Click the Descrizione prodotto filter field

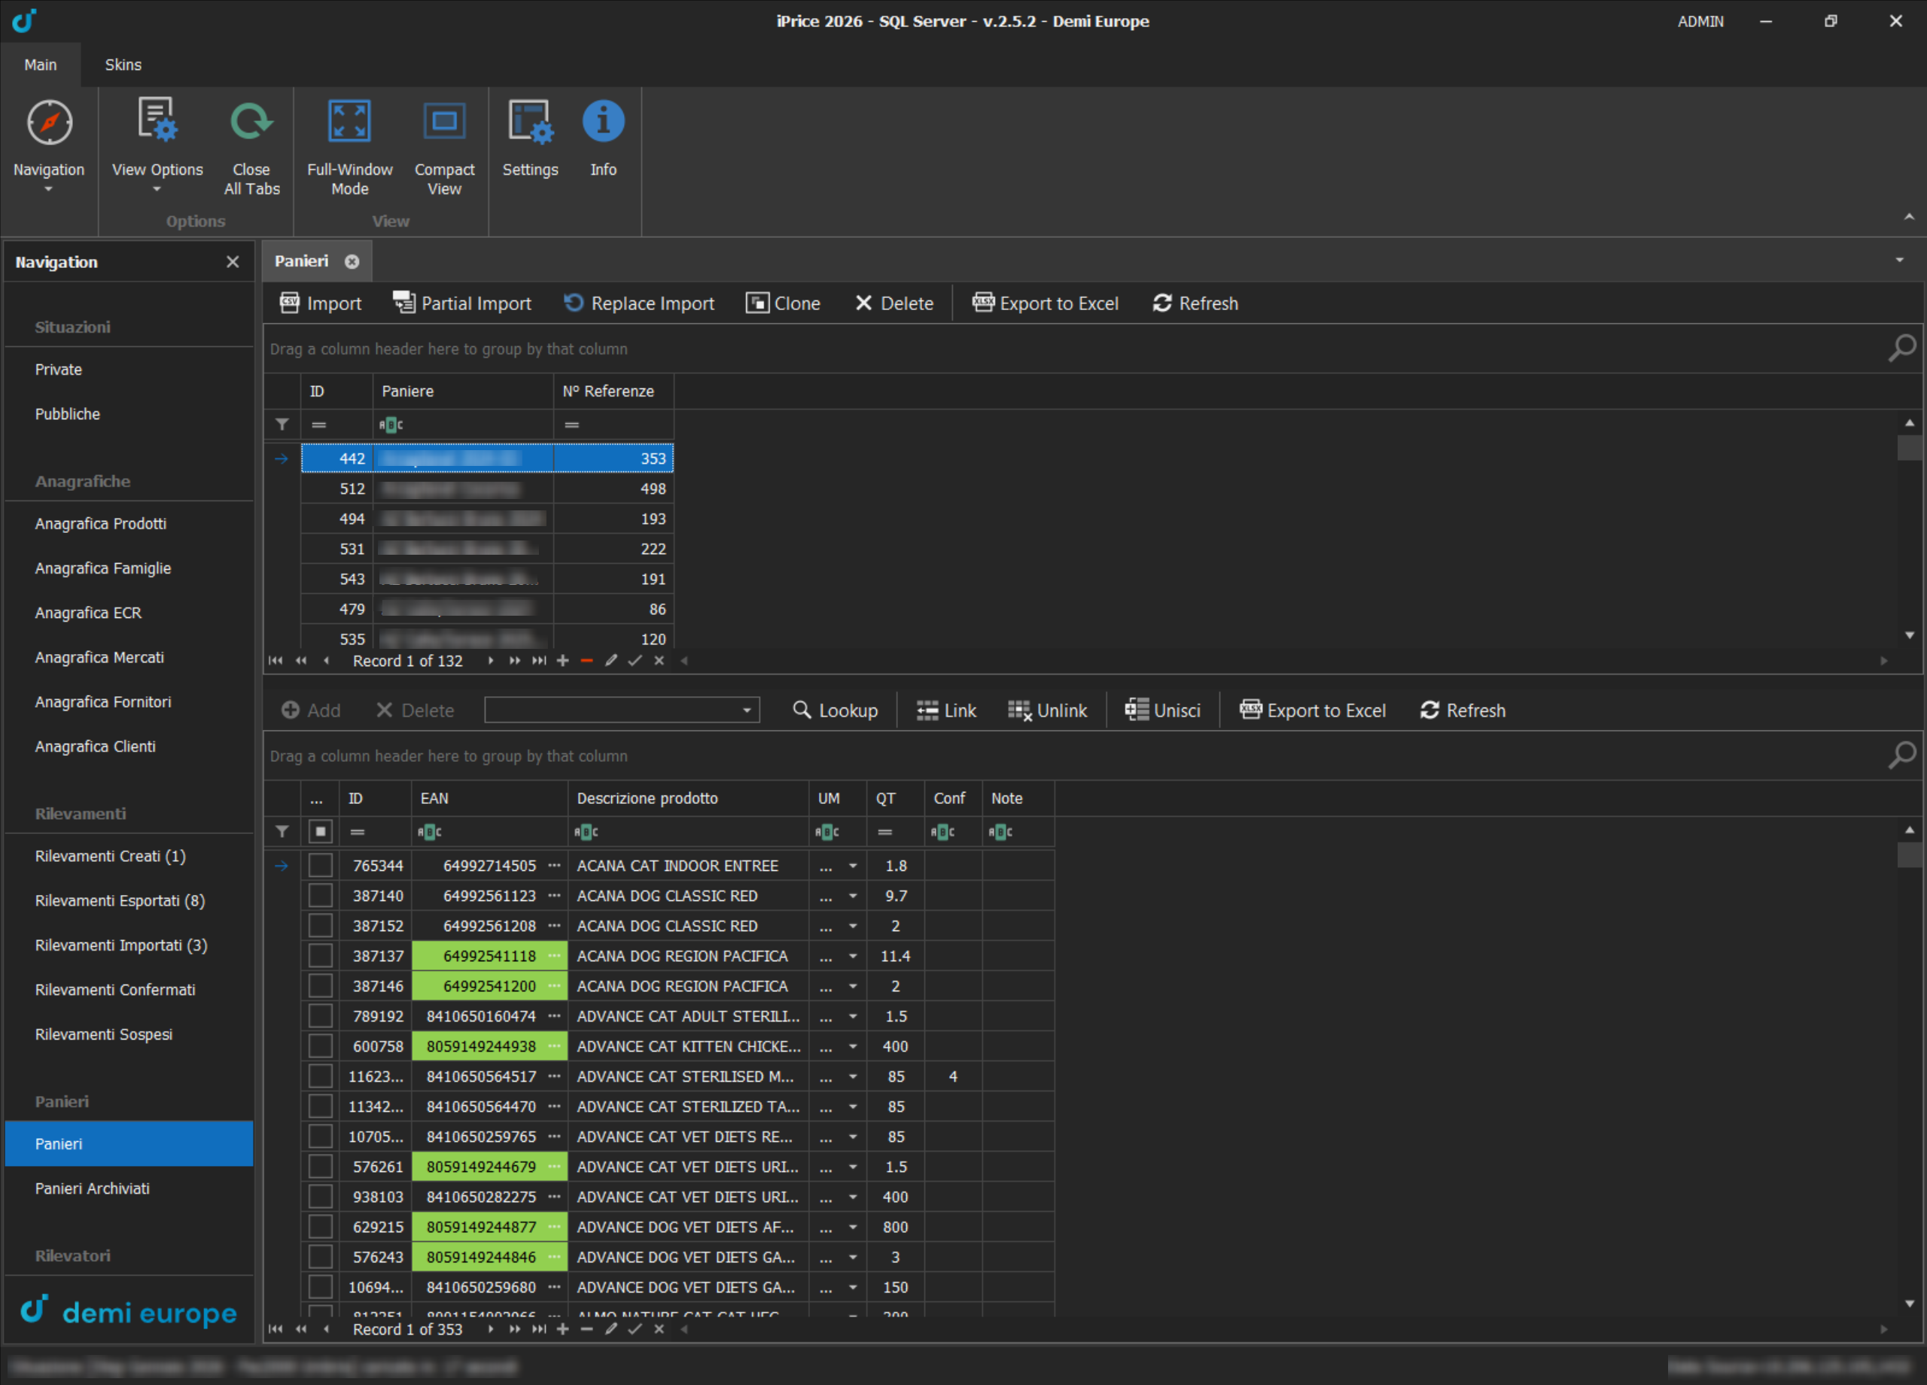[688, 832]
